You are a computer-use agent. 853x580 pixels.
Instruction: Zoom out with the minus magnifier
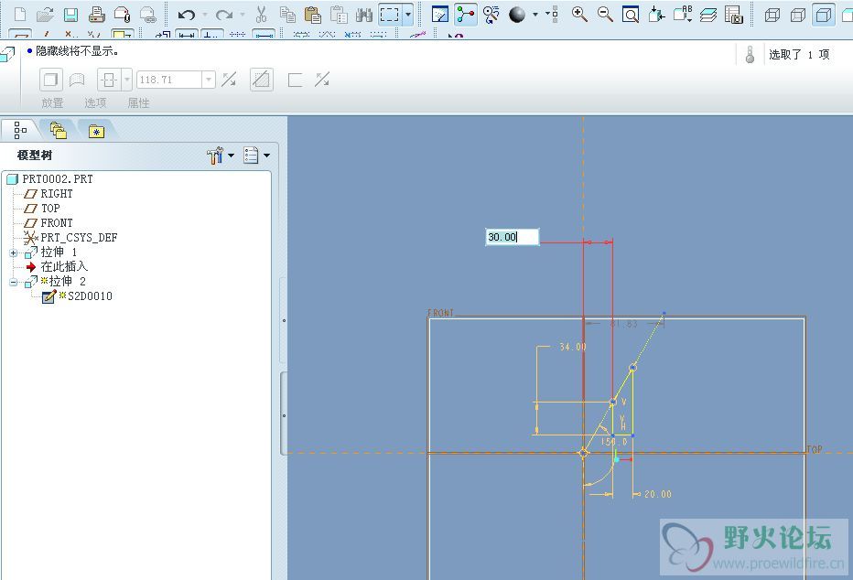pos(605,15)
